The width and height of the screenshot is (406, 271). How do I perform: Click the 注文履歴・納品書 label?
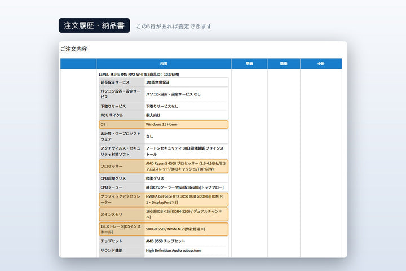(x=94, y=25)
